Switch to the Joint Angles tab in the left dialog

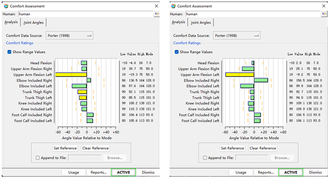(x=34, y=22)
